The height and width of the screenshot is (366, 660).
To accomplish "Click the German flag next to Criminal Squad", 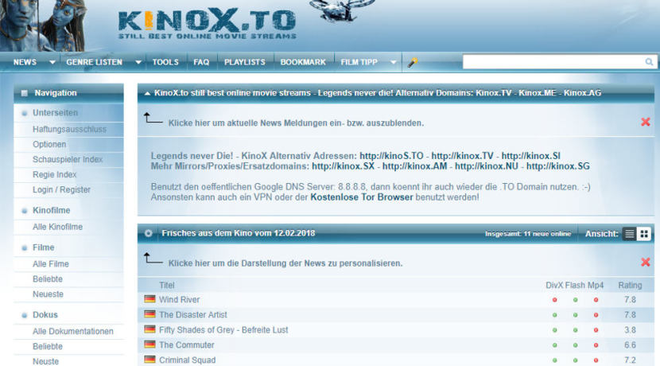I will (x=149, y=360).
